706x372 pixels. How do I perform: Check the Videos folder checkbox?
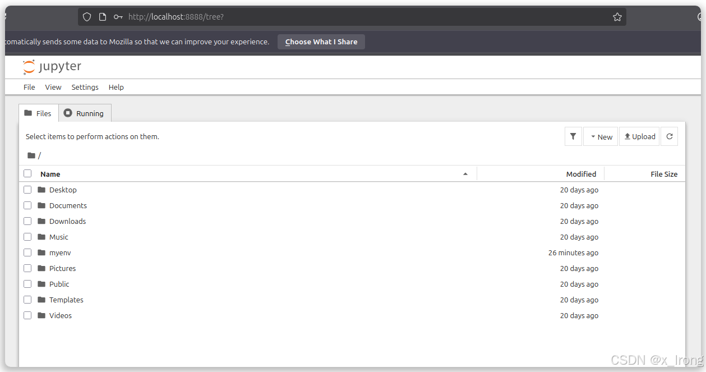[x=27, y=315]
